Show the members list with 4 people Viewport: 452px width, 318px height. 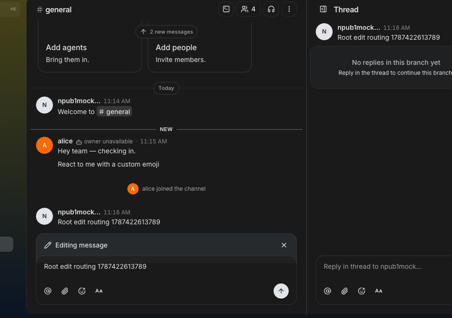(x=248, y=9)
